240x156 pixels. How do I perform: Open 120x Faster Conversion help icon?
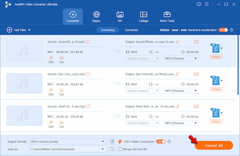coord(169,142)
